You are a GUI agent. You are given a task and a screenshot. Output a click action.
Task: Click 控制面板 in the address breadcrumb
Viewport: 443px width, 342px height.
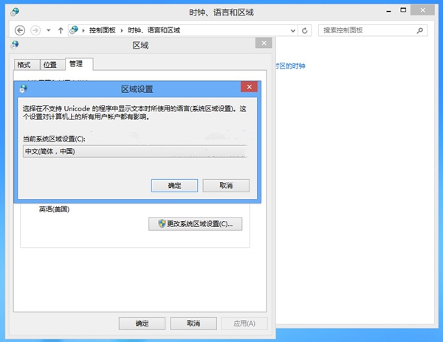[x=103, y=30]
